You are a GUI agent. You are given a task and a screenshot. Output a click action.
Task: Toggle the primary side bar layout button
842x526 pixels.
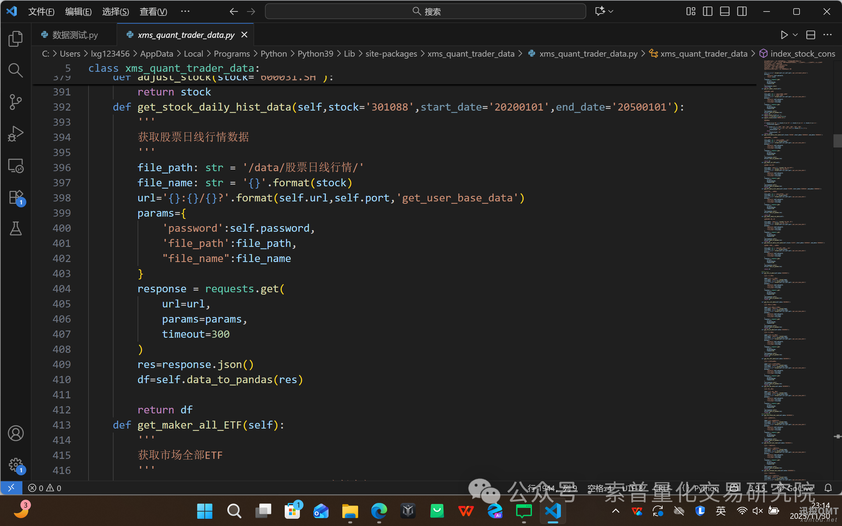coord(707,12)
